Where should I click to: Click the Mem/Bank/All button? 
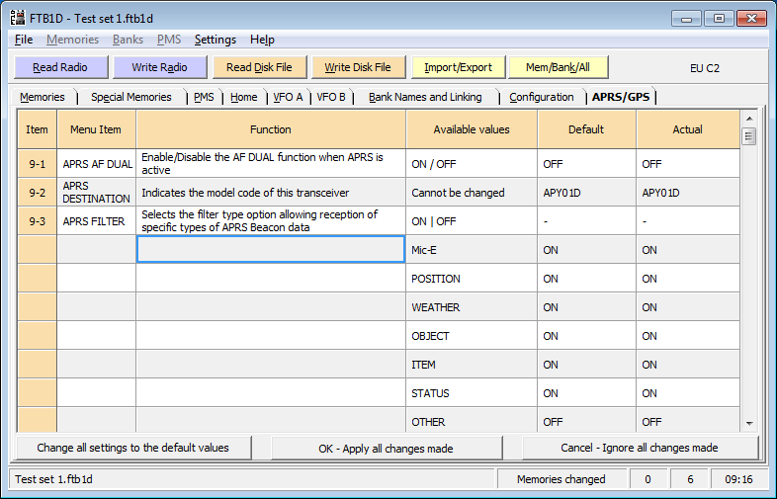pyautogui.click(x=558, y=67)
